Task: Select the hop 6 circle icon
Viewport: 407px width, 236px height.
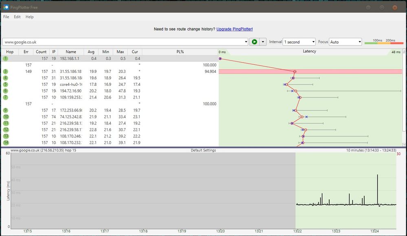Action: (x=5, y=91)
